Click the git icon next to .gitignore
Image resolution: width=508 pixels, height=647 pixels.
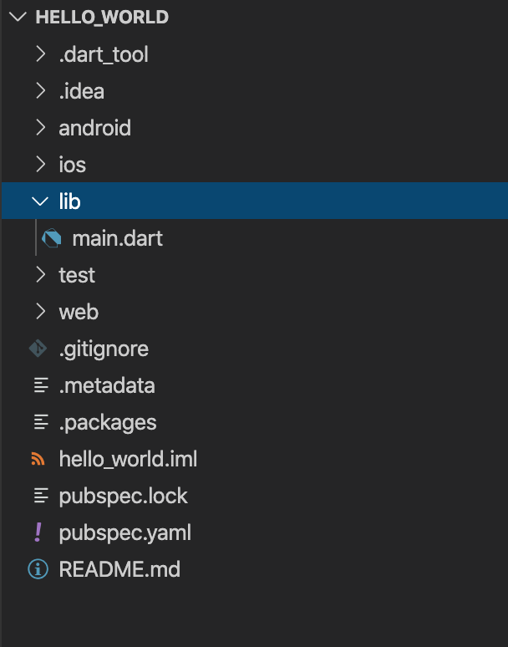pos(38,349)
